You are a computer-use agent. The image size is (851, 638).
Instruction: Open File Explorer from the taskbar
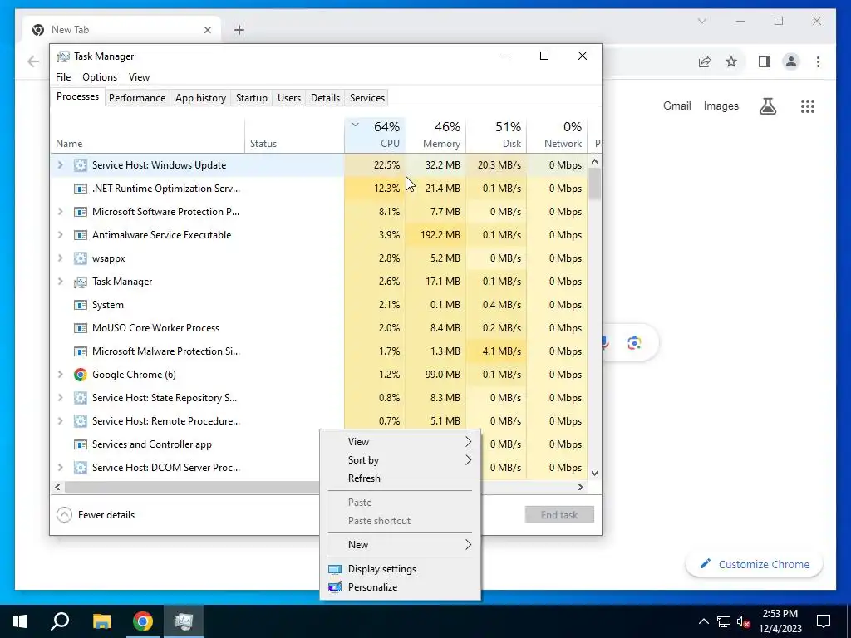coord(101,621)
